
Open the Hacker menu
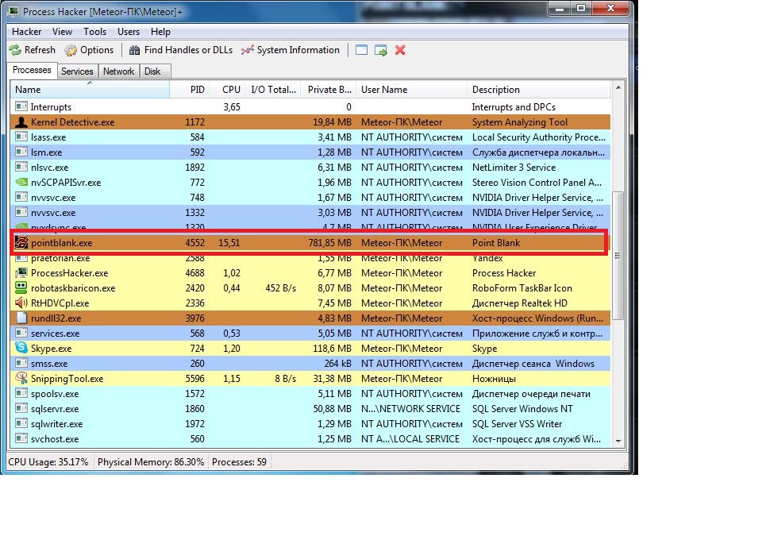(26, 32)
